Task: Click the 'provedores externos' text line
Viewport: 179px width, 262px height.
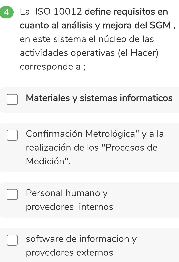Action: [70, 253]
